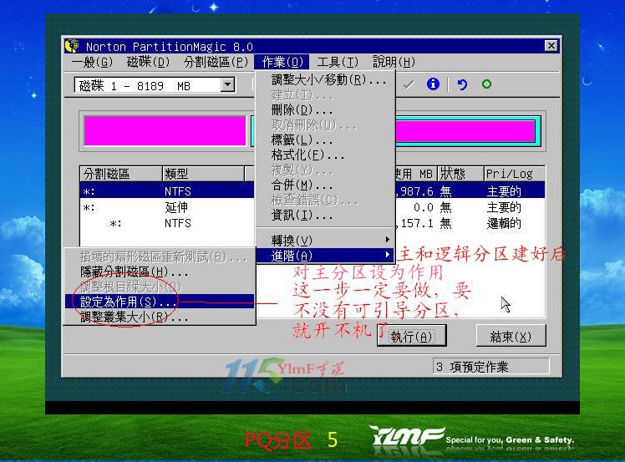Select 設定為作用(S)... in submenu
The image size is (625, 462).
tap(160, 302)
